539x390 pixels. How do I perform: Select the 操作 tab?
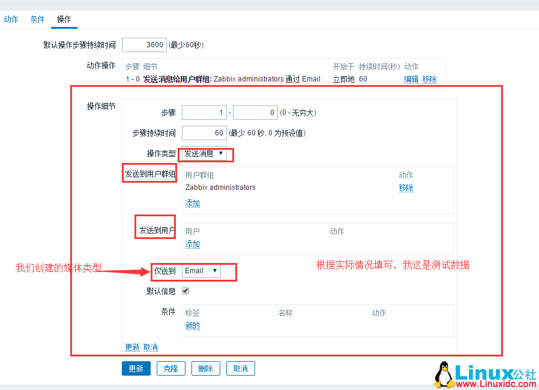(64, 19)
